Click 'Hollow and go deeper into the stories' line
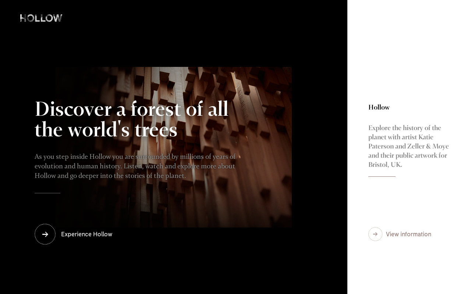Image resolution: width=471 pixels, height=294 pixels. (x=110, y=176)
